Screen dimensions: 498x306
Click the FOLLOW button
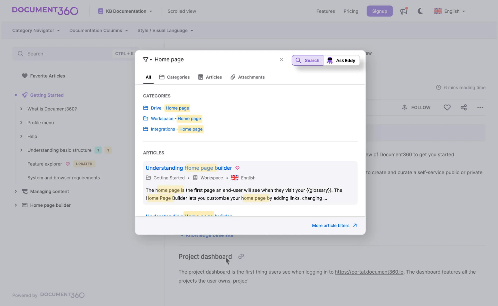[x=416, y=107]
